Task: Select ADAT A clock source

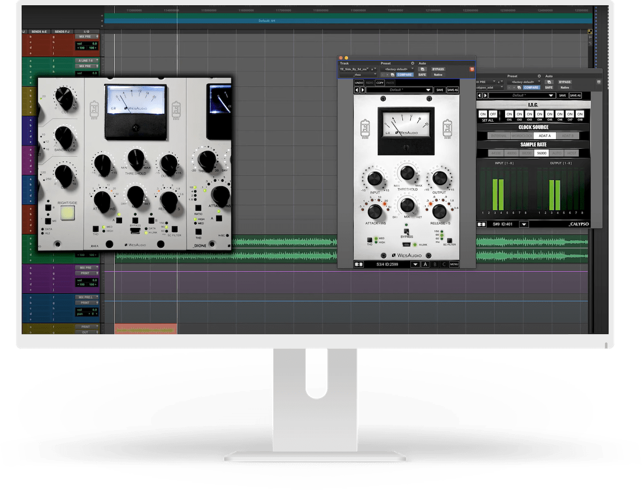Action: tap(545, 136)
